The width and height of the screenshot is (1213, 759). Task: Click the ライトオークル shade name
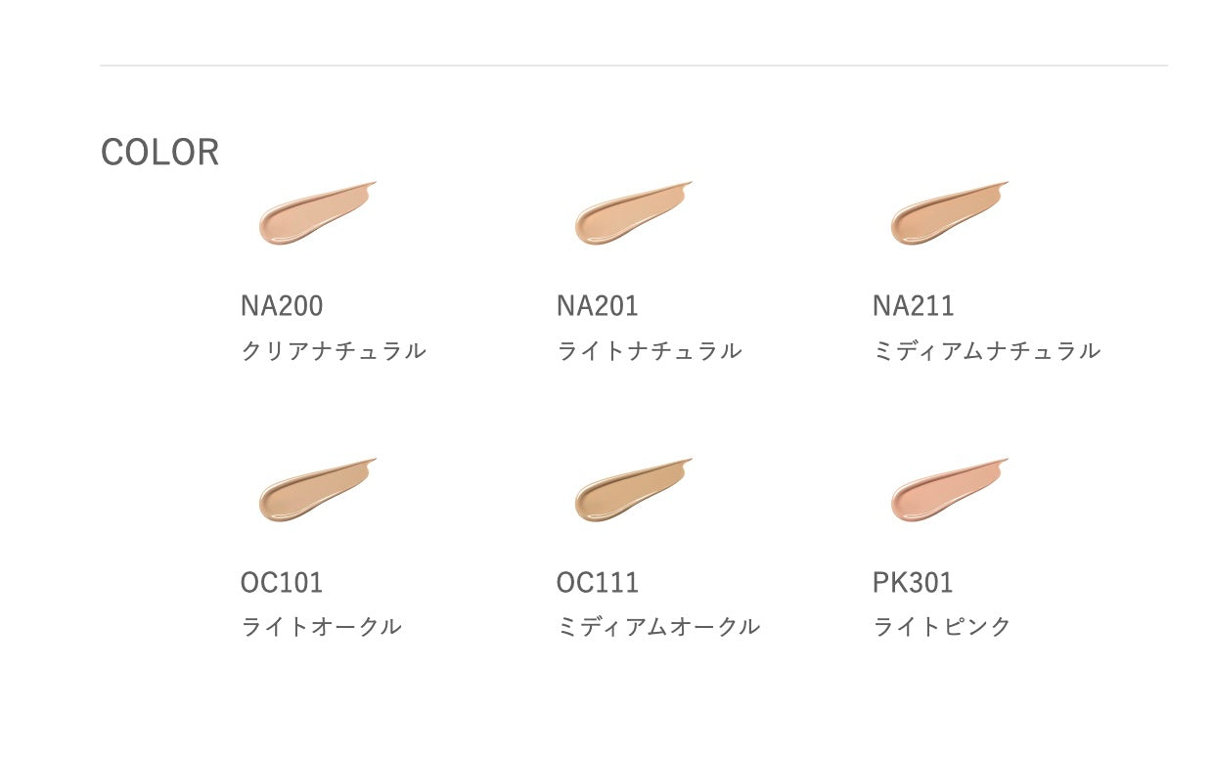(x=322, y=627)
